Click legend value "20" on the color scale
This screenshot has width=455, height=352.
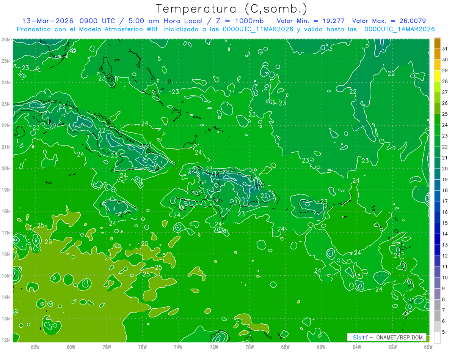pos(445,169)
